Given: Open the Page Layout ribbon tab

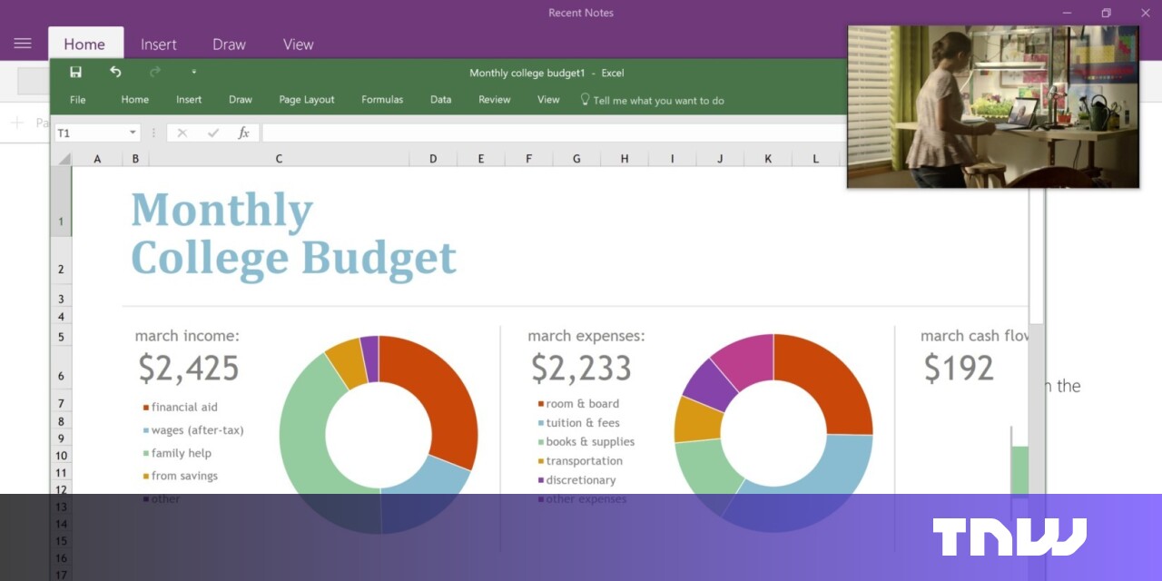Looking at the screenshot, I should click(x=307, y=100).
